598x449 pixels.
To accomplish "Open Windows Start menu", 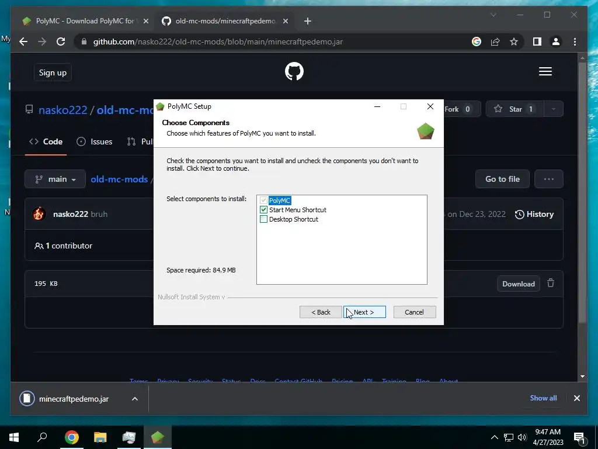I will pos(14,437).
